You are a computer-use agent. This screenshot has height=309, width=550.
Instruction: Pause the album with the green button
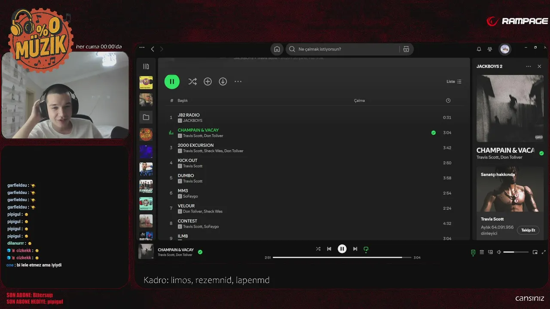[172, 82]
